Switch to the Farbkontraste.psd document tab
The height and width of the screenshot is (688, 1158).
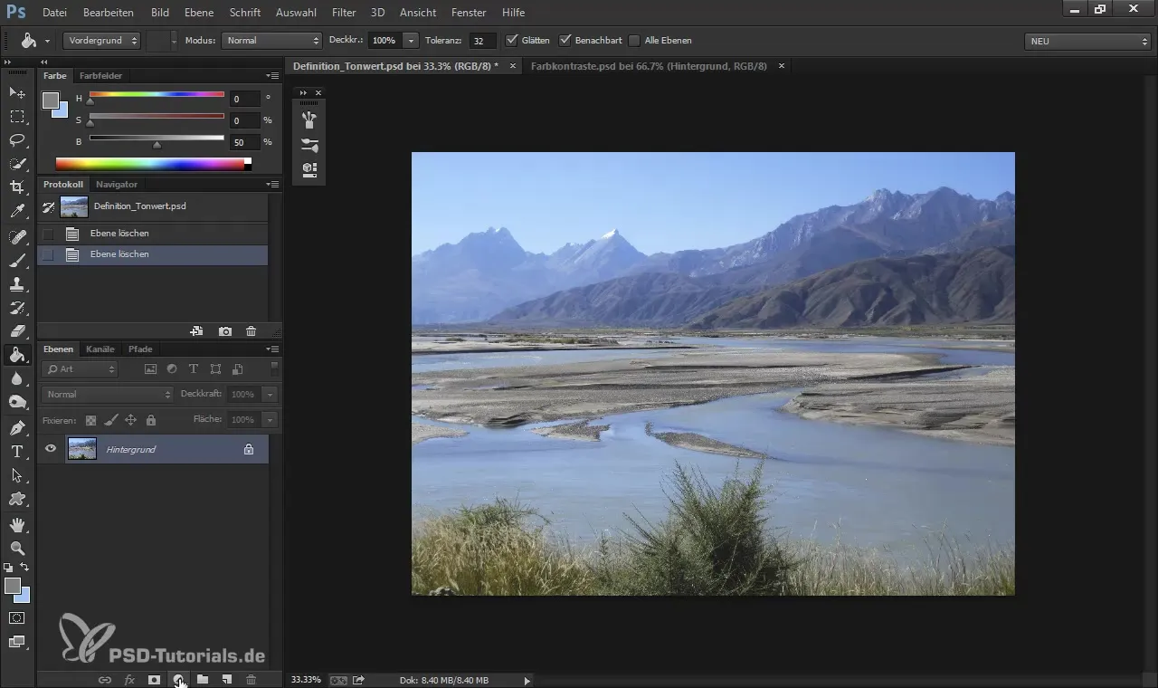pyautogui.click(x=648, y=66)
